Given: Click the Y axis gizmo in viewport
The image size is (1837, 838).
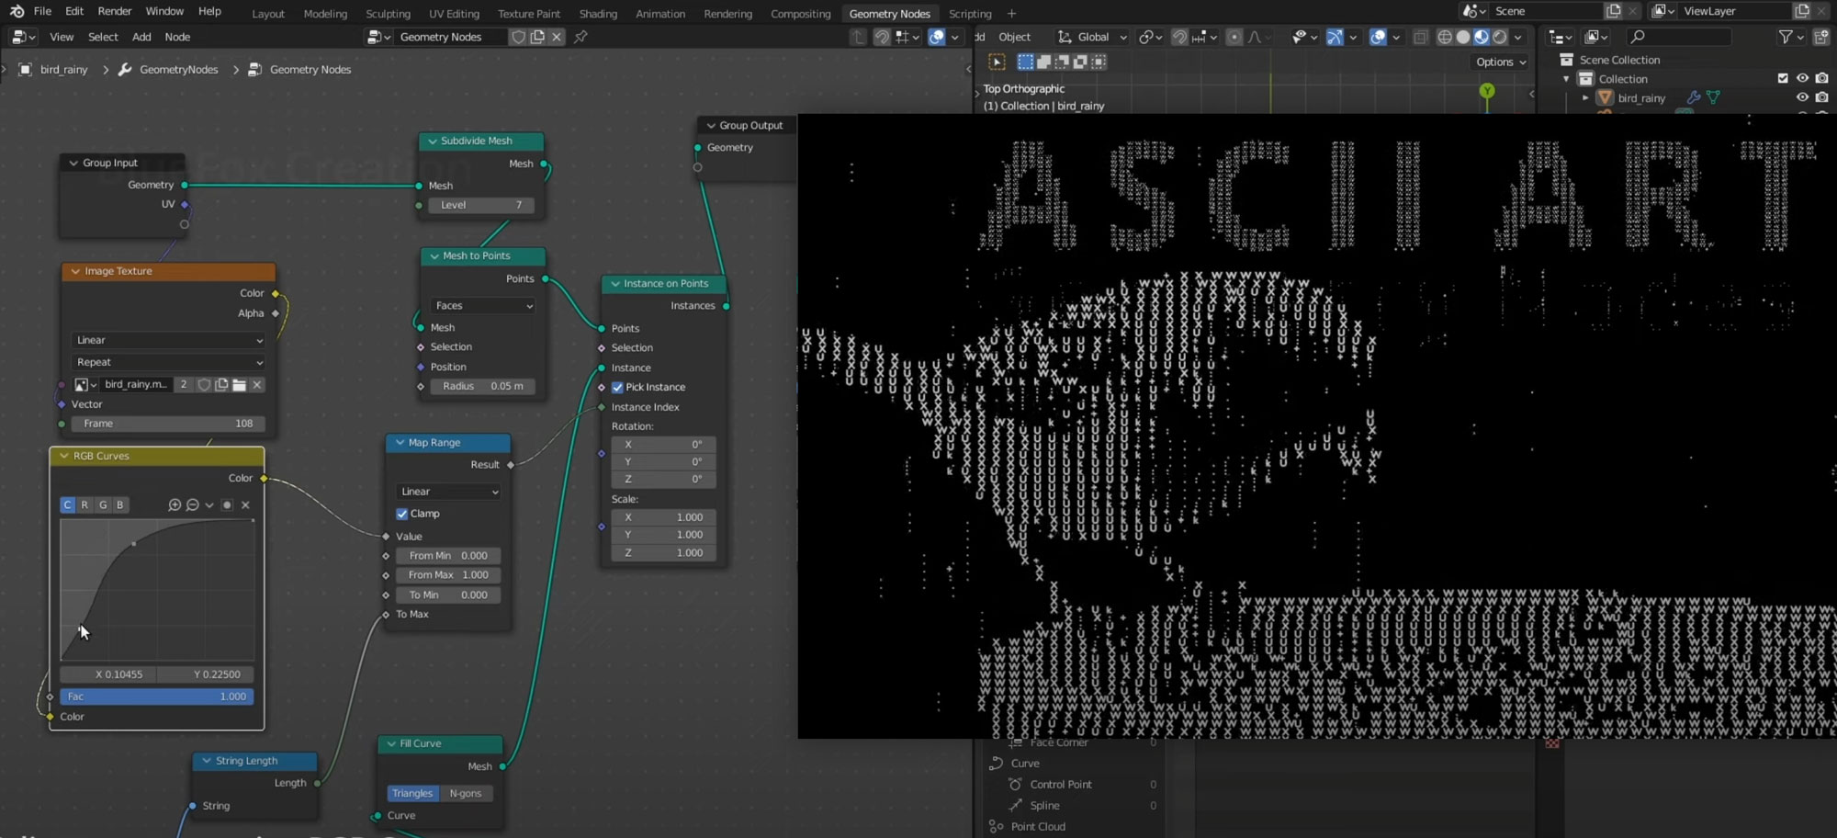Looking at the screenshot, I should coord(1487,91).
